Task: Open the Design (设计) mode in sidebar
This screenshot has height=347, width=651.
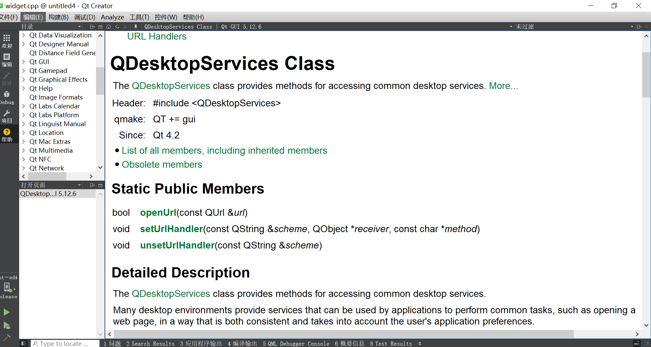Action: point(7,79)
